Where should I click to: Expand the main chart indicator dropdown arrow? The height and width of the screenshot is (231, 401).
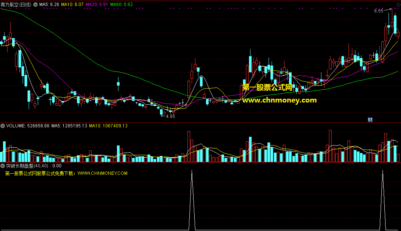[35, 5]
